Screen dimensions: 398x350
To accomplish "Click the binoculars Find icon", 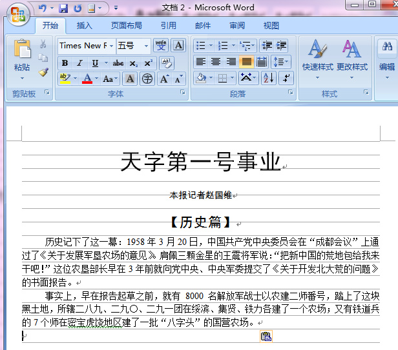I will (x=387, y=46).
